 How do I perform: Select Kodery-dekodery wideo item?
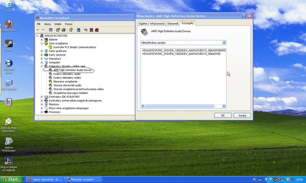67,78
